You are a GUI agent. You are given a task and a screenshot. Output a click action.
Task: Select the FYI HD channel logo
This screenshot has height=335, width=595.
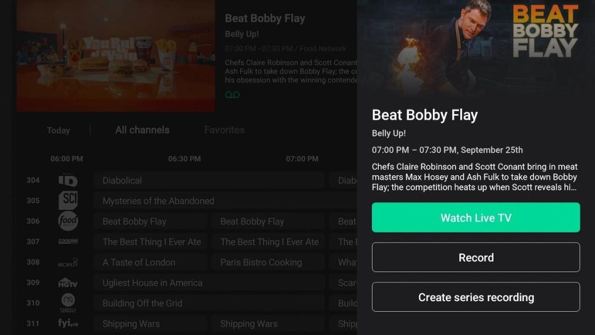[x=68, y=323]
